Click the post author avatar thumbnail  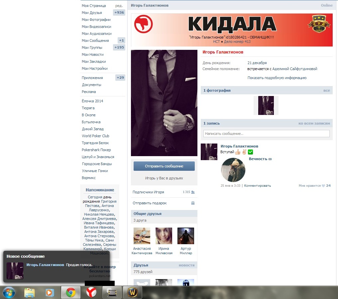(209, 152)
